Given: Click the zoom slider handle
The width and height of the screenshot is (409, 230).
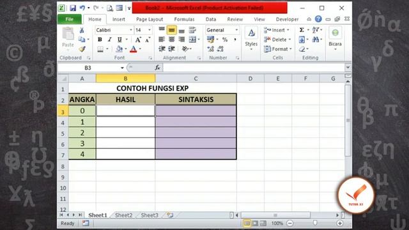Looking at the screenshot, I should (315, 223).
